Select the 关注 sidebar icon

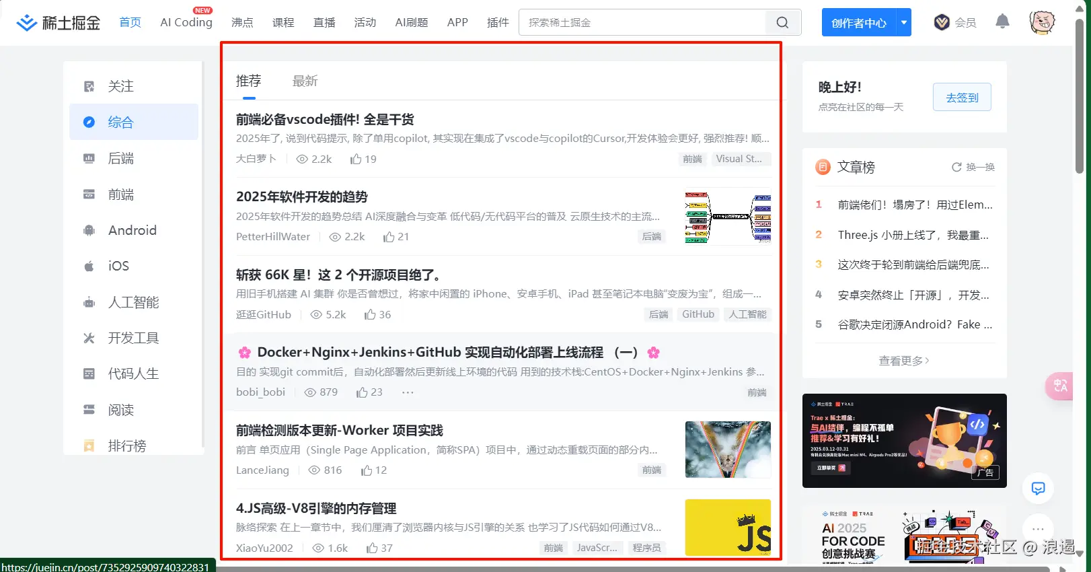point(89,86)
